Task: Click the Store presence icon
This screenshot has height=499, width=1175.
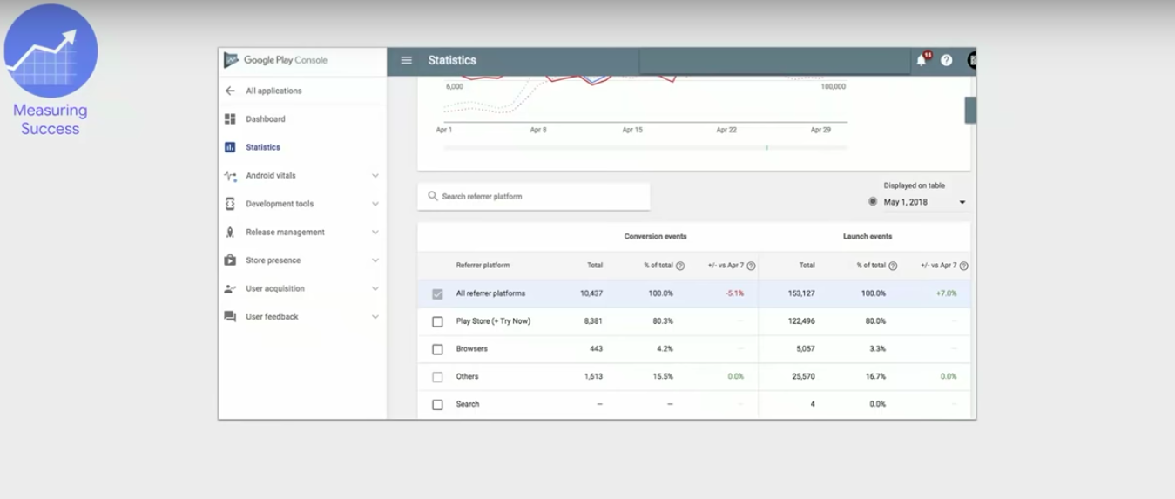Action: (x=230, y=260)
